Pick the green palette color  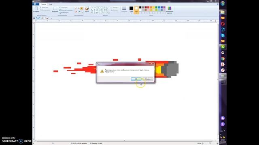156,7
